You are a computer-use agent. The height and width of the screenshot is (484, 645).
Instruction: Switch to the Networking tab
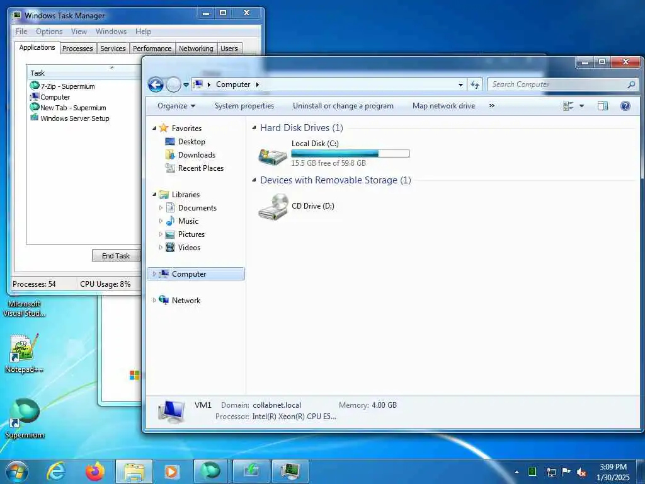coord(196,49)
